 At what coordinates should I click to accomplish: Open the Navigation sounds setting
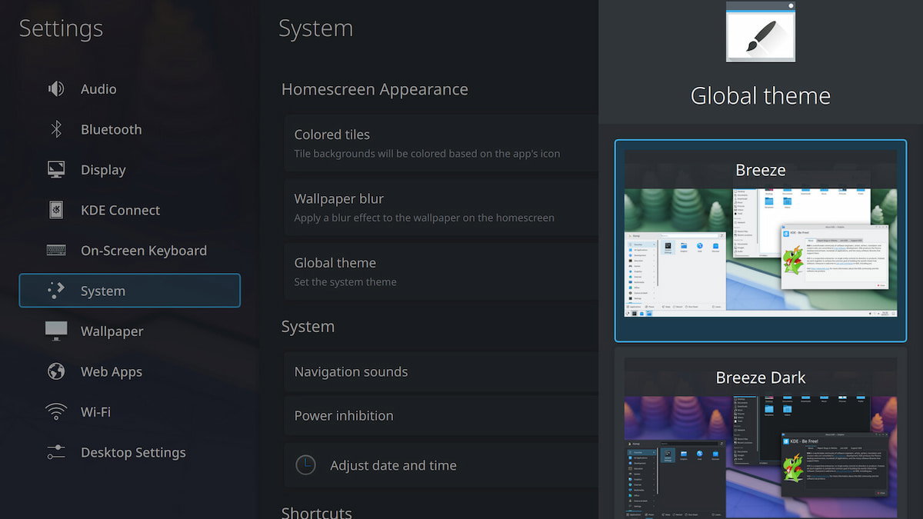click(x=442, y=371)
